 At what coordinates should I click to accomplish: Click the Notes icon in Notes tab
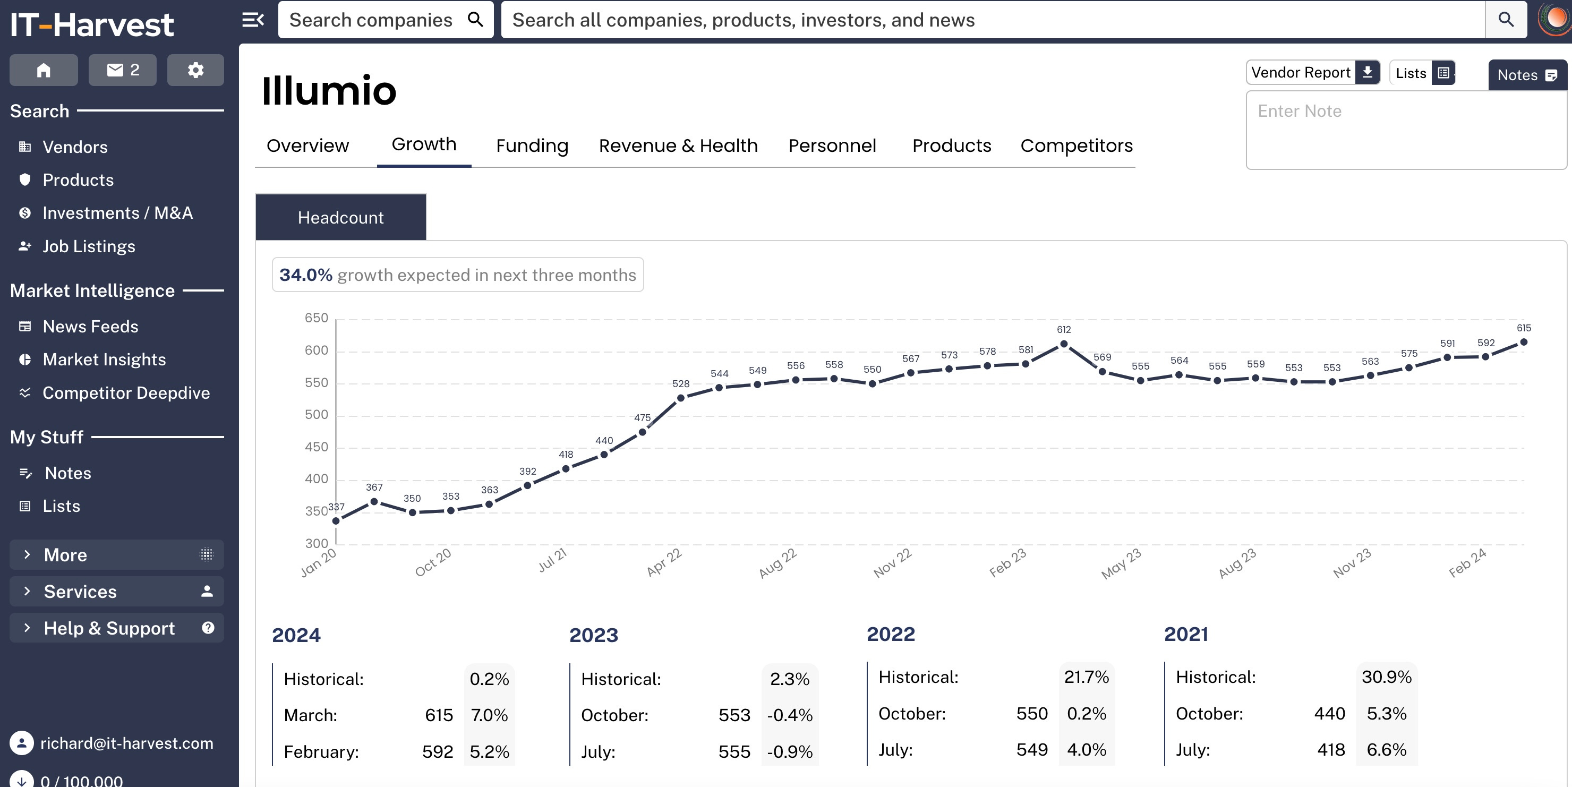point(1551,75)
